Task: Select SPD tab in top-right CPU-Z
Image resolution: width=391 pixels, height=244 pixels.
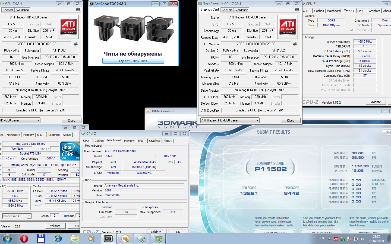Action: tap(360, 11)
